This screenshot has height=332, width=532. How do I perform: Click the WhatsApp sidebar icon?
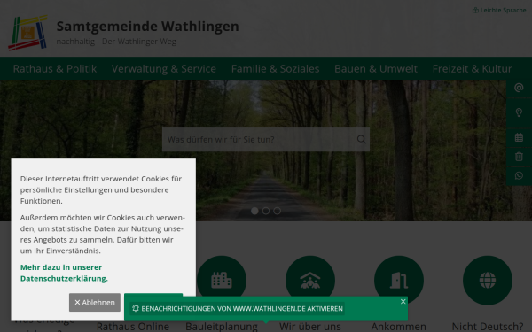pos(519,175)
